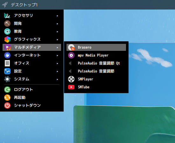Screen dimensions: 175x143
Task: Select the デスクトップ1 workspace label
Action: (24, 5)
